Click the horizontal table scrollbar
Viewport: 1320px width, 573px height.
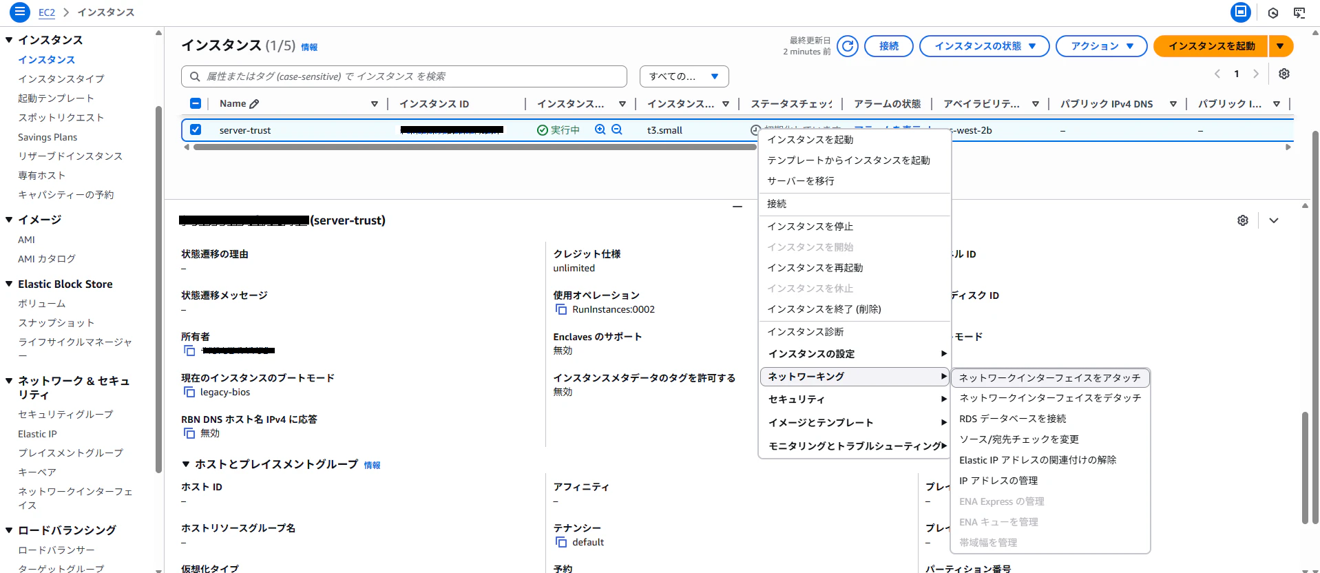(474, 147)
